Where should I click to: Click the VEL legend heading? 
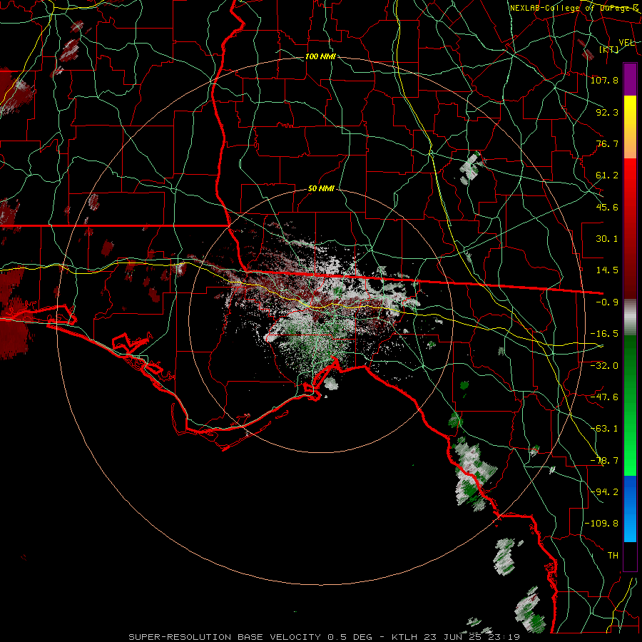pos(627,43)
